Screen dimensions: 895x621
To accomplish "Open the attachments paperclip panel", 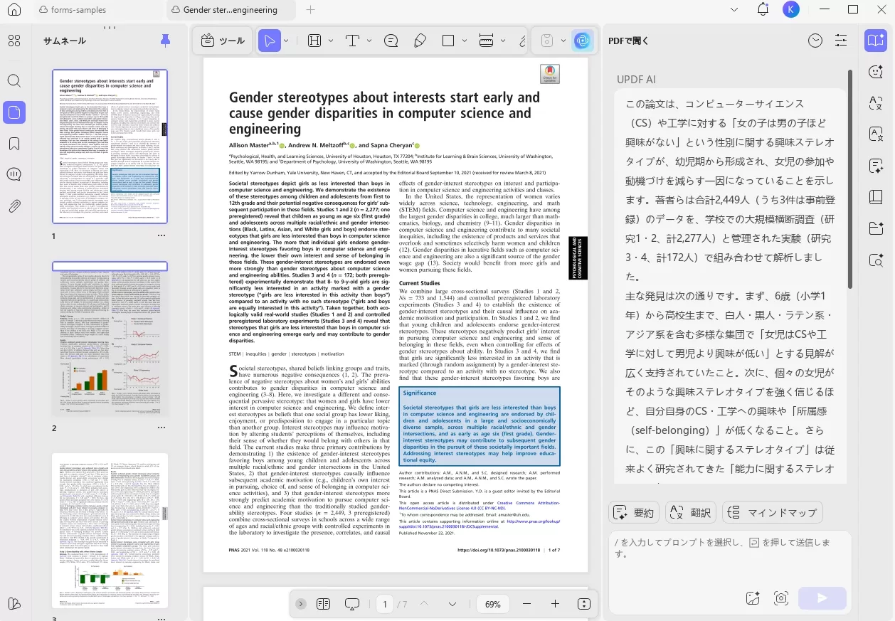I will point(14,206).
